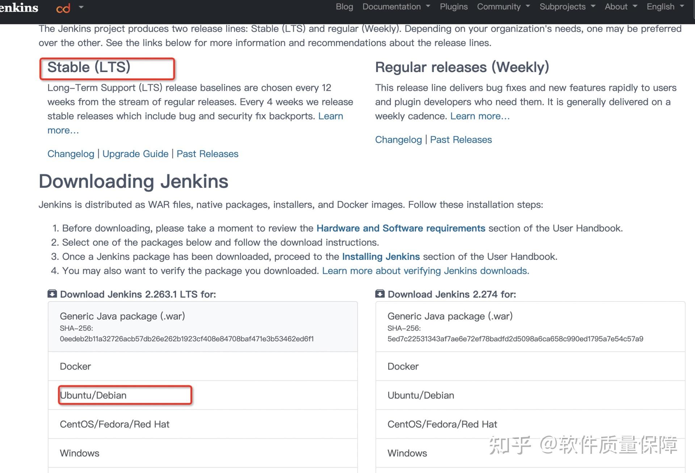695x473 pixels.
Task: Click the Regular releases (Weekly) heading
Action: click(x=462, y=67)
